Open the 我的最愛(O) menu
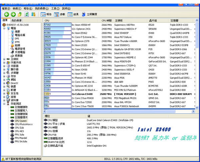The width and height of the screenshot is (200, 162). click(42, 9)
